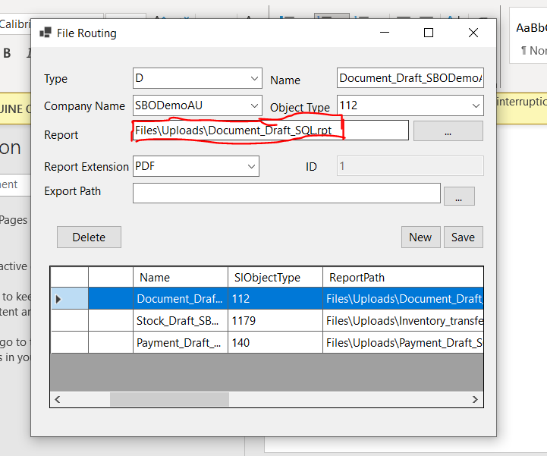547x456 pixels.
Task: Click the SlObjectType column header
Action: [x=275, y=278]
